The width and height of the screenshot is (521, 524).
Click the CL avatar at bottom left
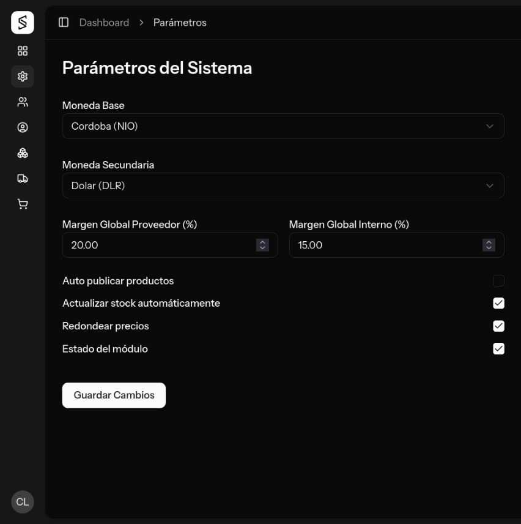point(22,502)
